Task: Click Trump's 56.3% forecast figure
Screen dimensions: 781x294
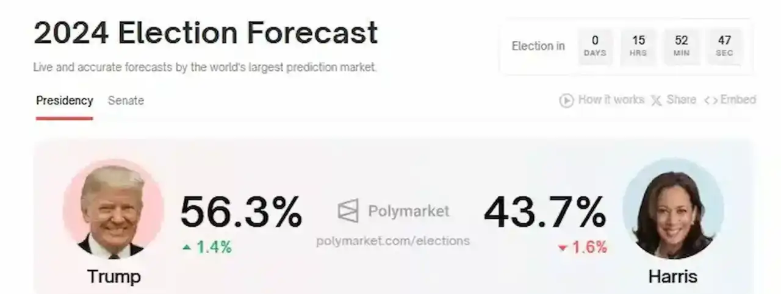Action: click(241, 212)
